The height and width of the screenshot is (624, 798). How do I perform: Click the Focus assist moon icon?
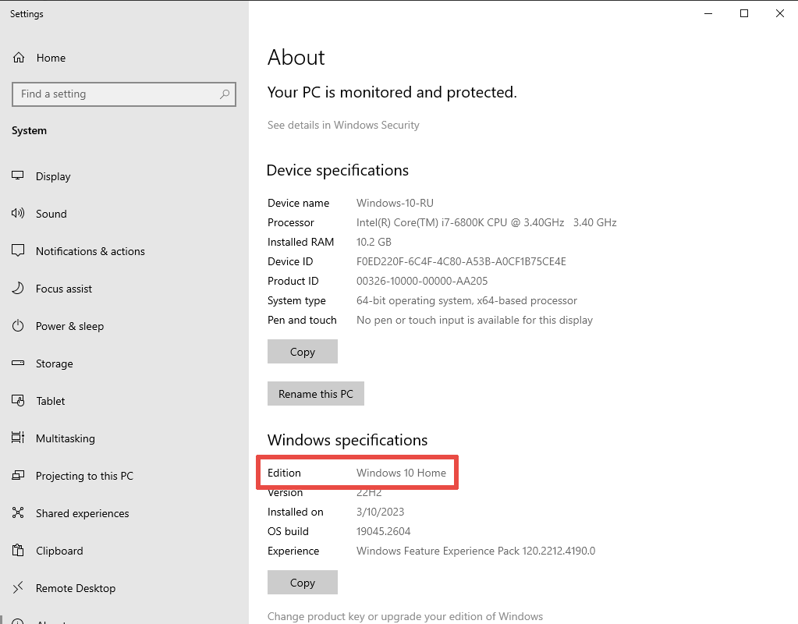pos(18,288)
